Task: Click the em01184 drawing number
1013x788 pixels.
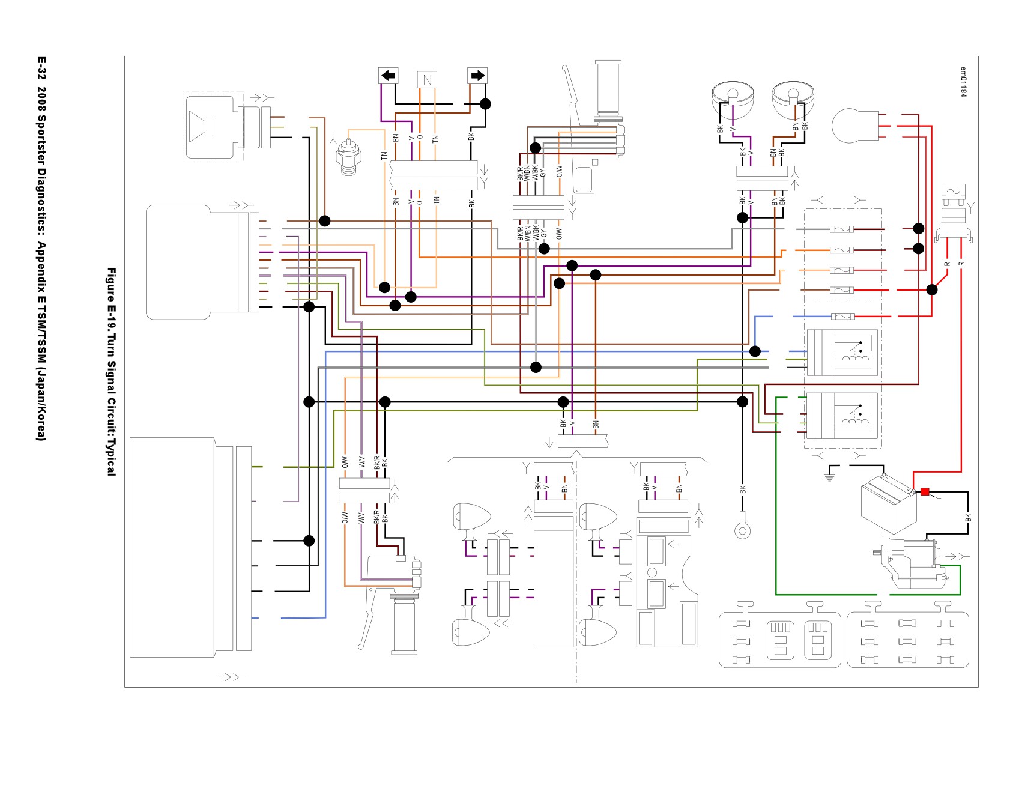Action: tap(963, 82)
